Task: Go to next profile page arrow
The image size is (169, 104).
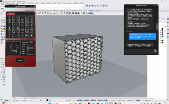Action: (x=31, y=35)
